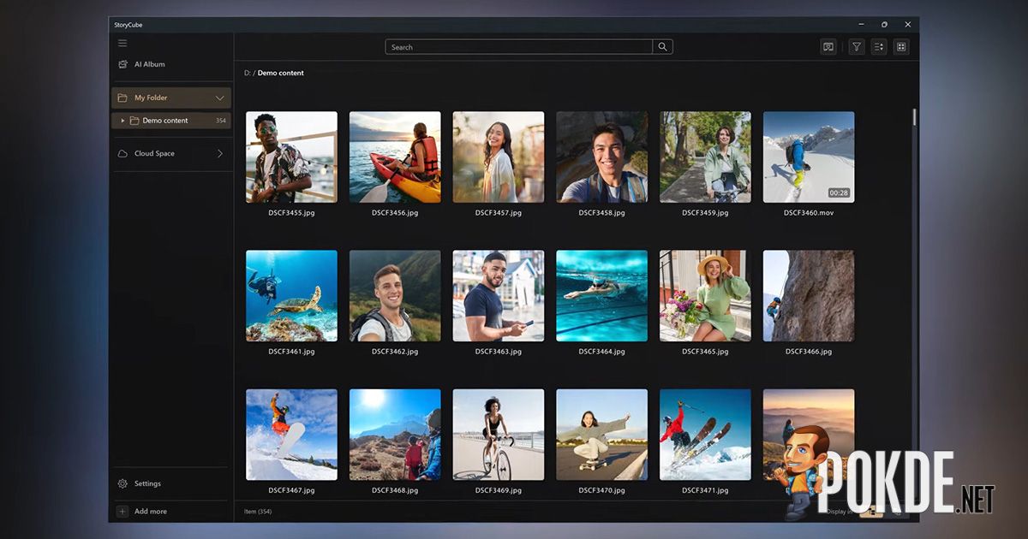1028x539 pixels.
Task: Open thumbnail DSCF3468.jpg
Action: coord(395,435)
